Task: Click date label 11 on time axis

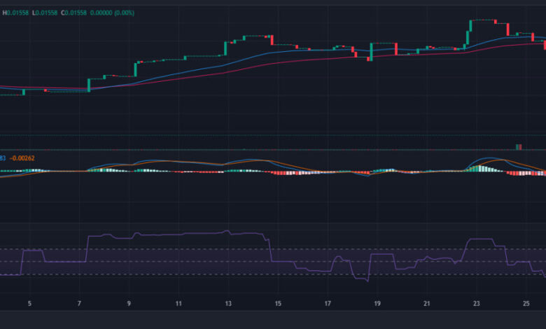Action: pos(178,304)
